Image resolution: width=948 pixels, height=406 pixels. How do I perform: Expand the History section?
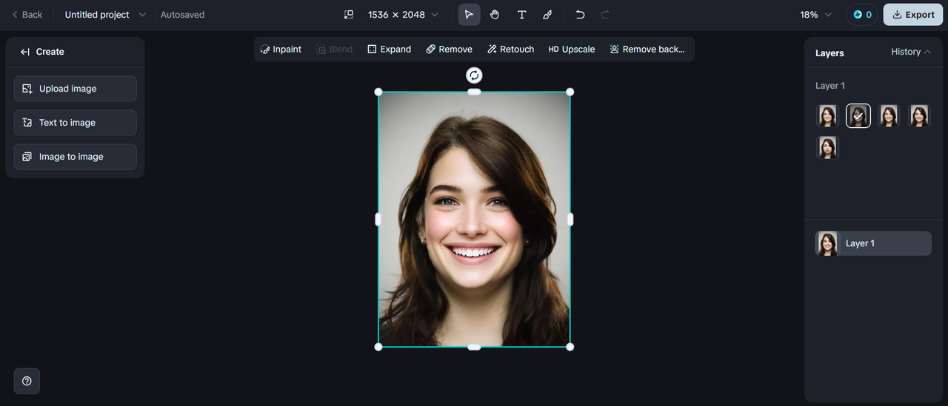point(911,52)
